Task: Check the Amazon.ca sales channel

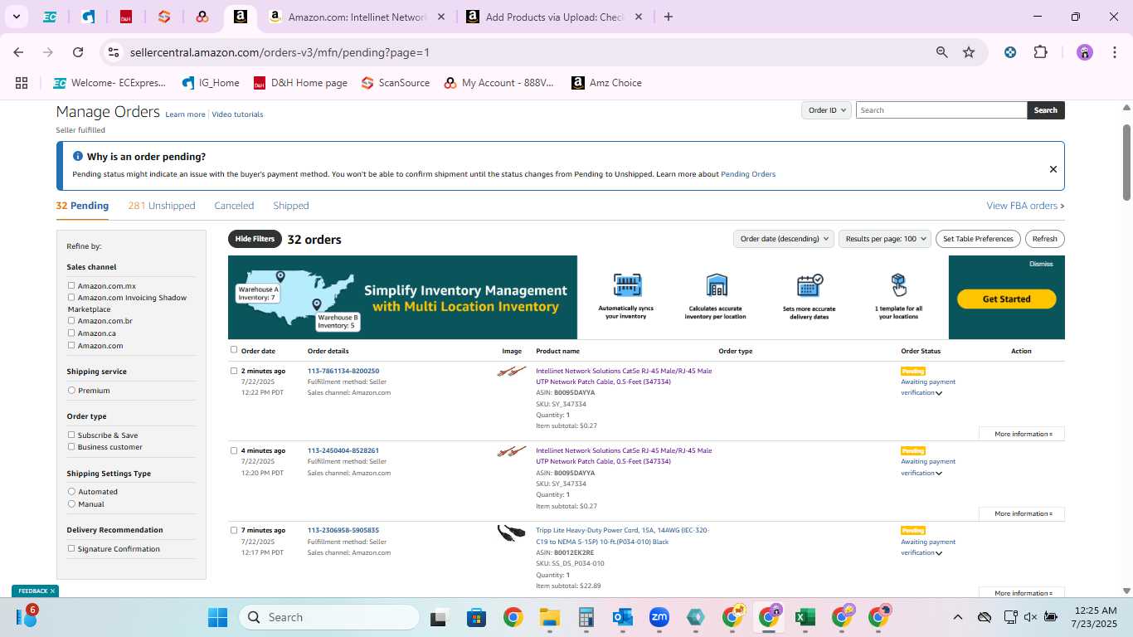Action: pyautogui.click(x=71, y=333)
